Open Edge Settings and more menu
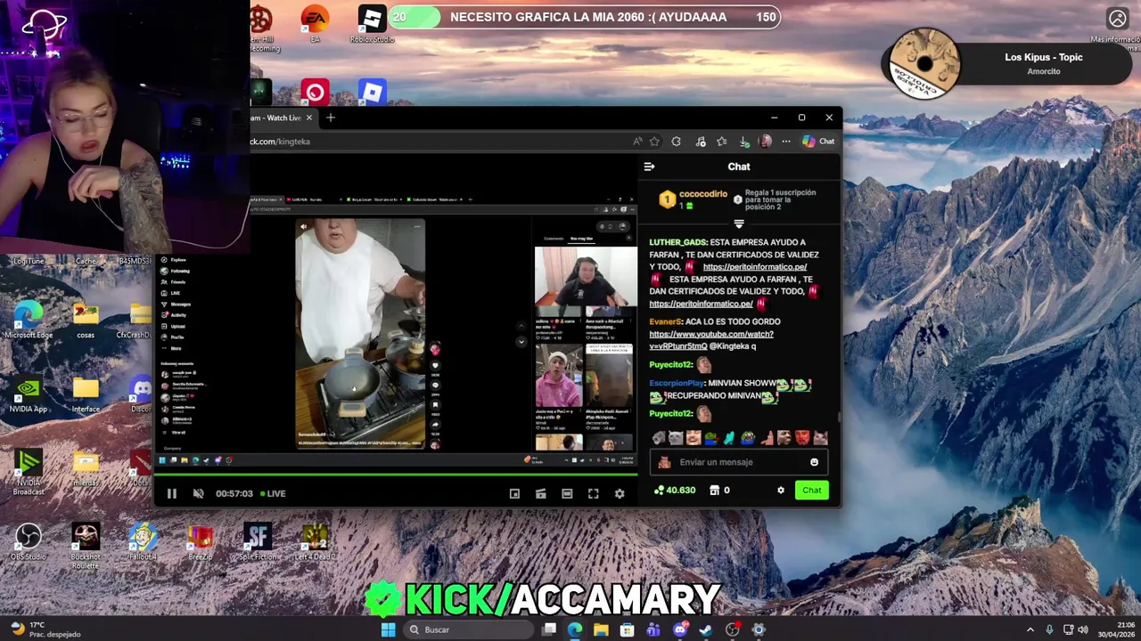 pyautogui.click(x=786, y=142)
